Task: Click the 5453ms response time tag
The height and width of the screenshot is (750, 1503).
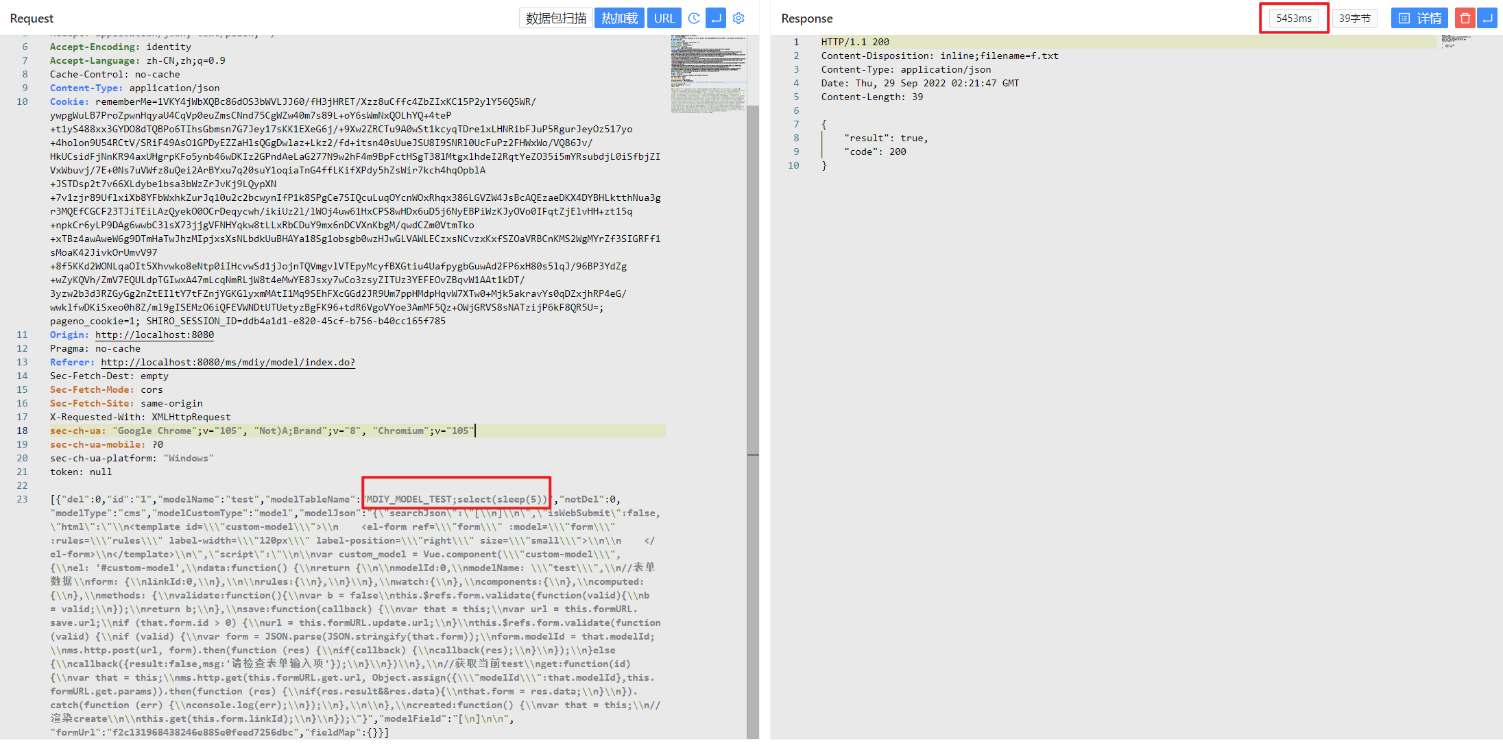Action: (1294, 19)
